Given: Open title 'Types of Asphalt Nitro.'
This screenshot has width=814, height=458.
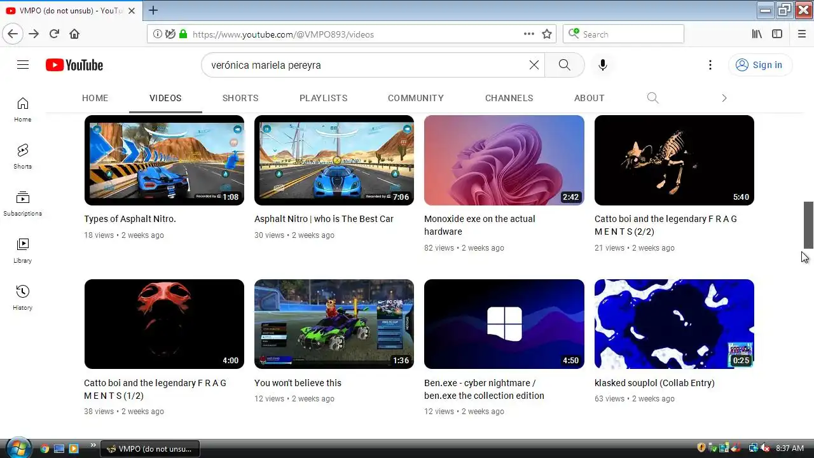Looking at the screenshot, I should (130, 219).
